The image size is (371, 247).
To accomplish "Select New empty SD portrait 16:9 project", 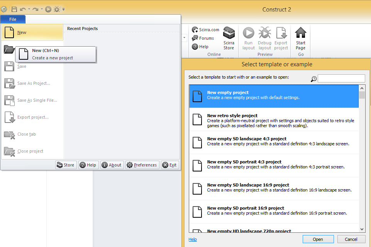I will click(x=274, y=212).
